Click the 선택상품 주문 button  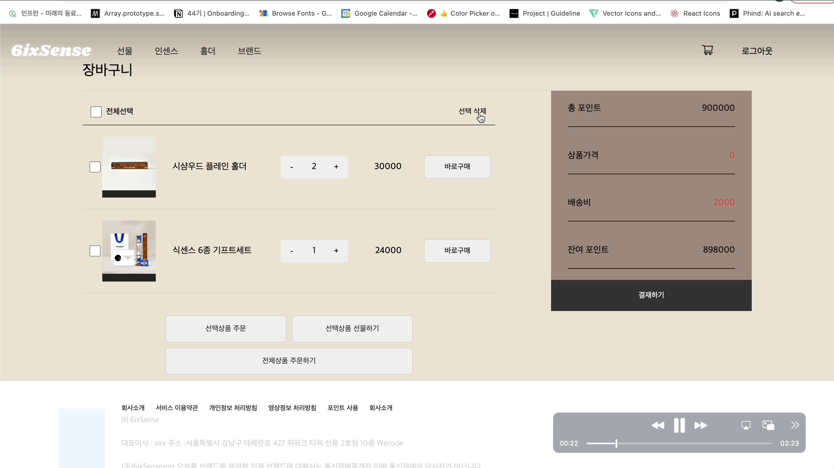click(x=226, y=328)
